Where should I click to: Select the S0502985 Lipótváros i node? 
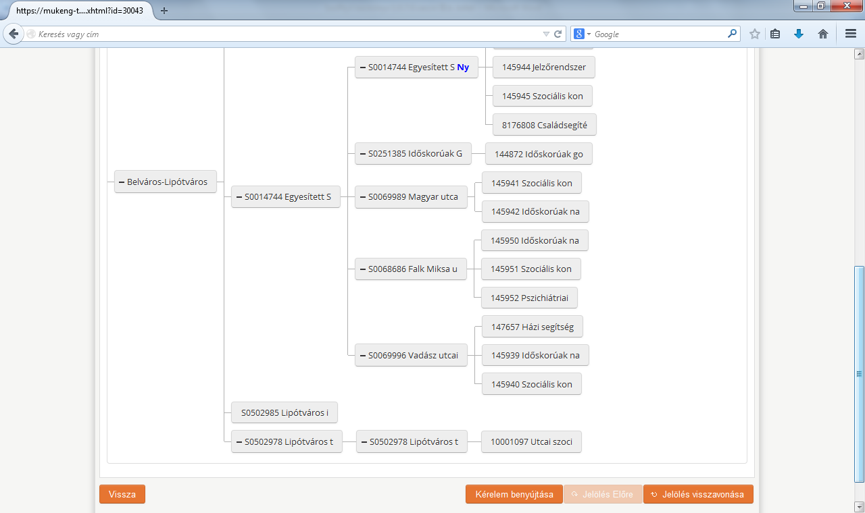(284, 412)
